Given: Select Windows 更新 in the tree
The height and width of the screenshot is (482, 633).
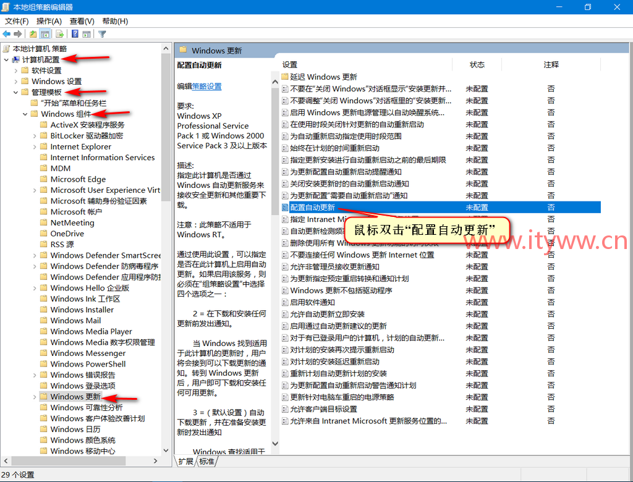Looking at the screenshot, I should coord(75,397).
